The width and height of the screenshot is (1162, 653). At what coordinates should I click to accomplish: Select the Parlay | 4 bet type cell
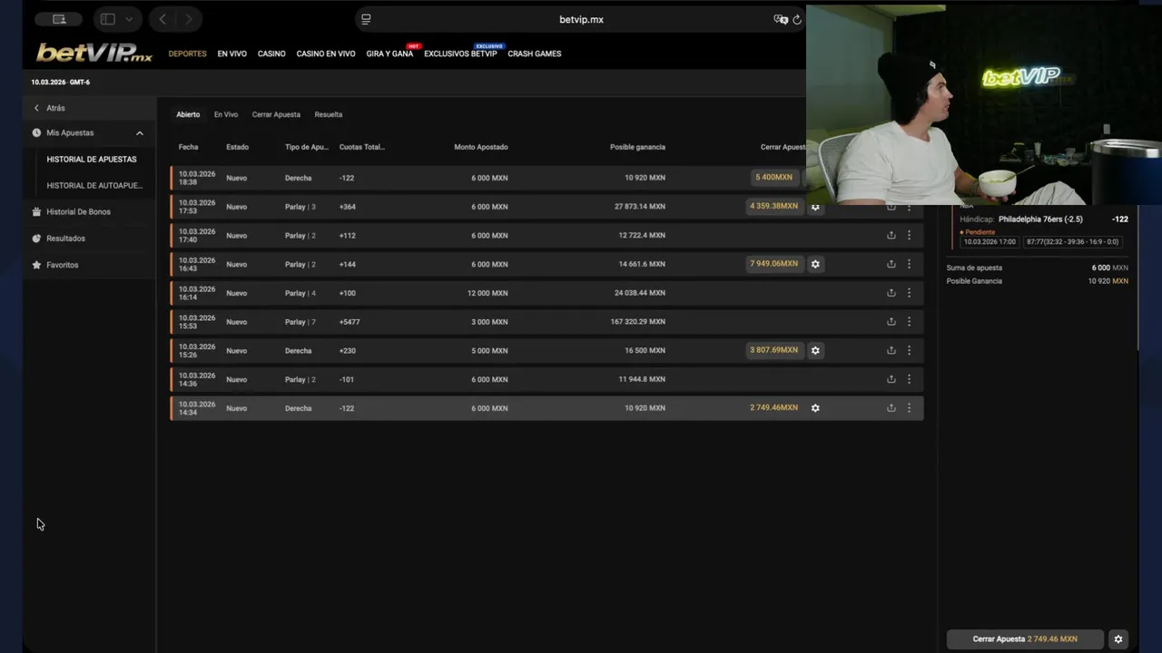click(x=300, y=293)
